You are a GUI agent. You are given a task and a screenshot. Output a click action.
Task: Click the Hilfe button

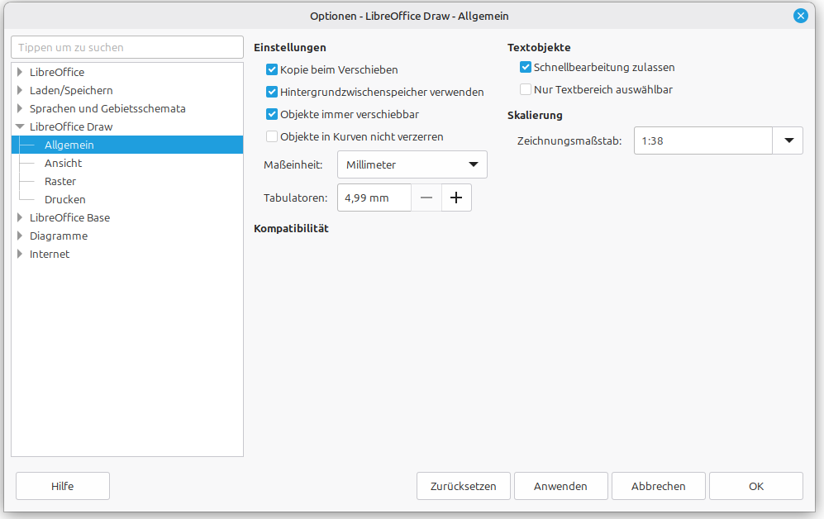tap(63, 486)
